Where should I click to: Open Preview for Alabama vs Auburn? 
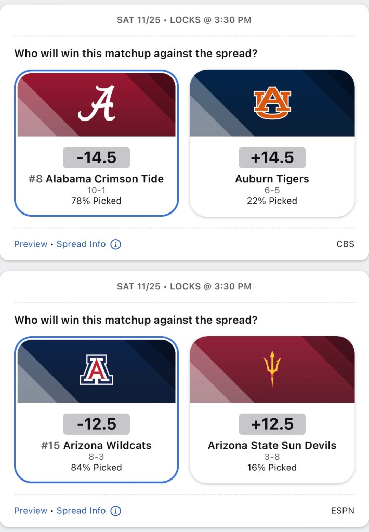click(x=31, y=244)
